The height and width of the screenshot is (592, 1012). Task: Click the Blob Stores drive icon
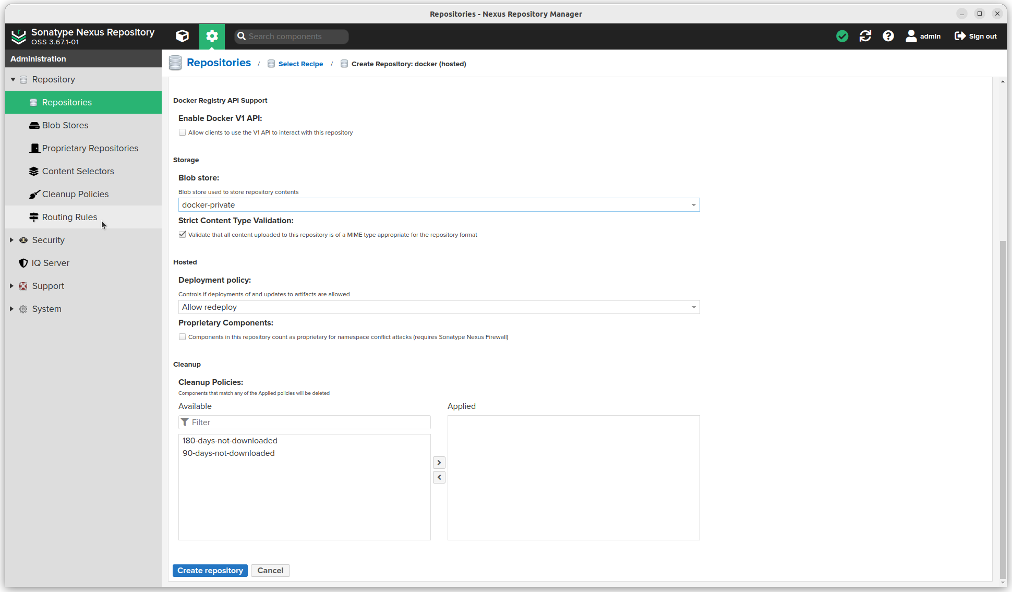[x=34, y=125]
